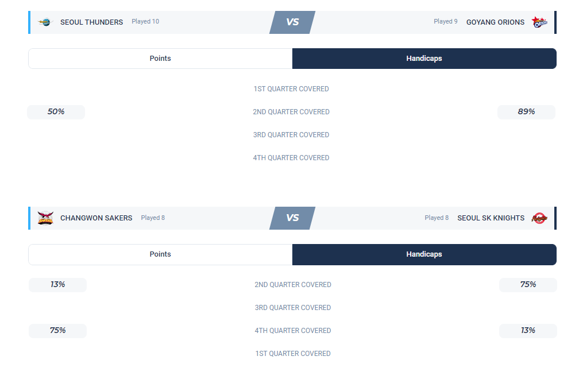Click the 50% badge for Seoul Thunders
Screen dimensions: 579x391
(56, 112)
